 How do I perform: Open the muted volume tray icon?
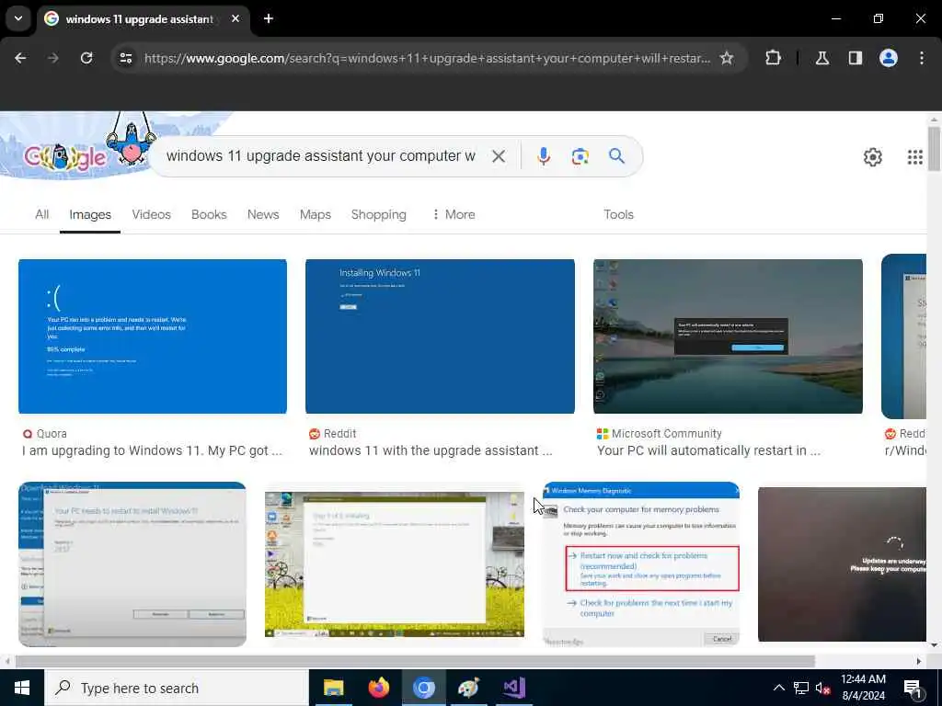click(822, 688)
